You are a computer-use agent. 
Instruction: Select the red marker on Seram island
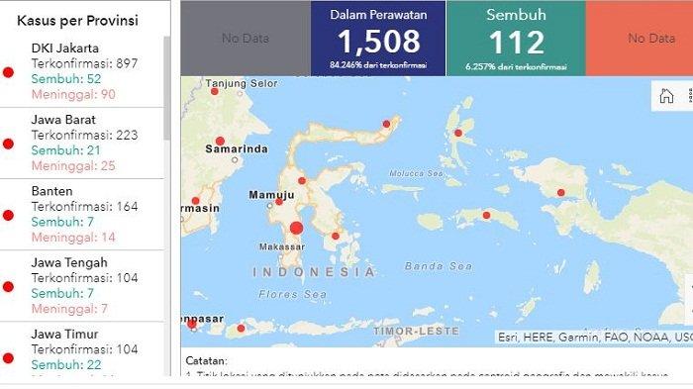click(486, 215)
